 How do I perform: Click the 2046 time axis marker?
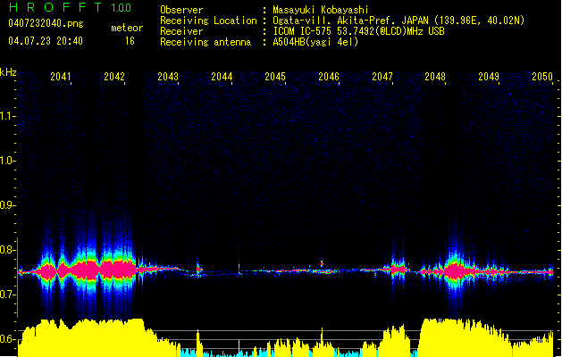pos(329,77)
